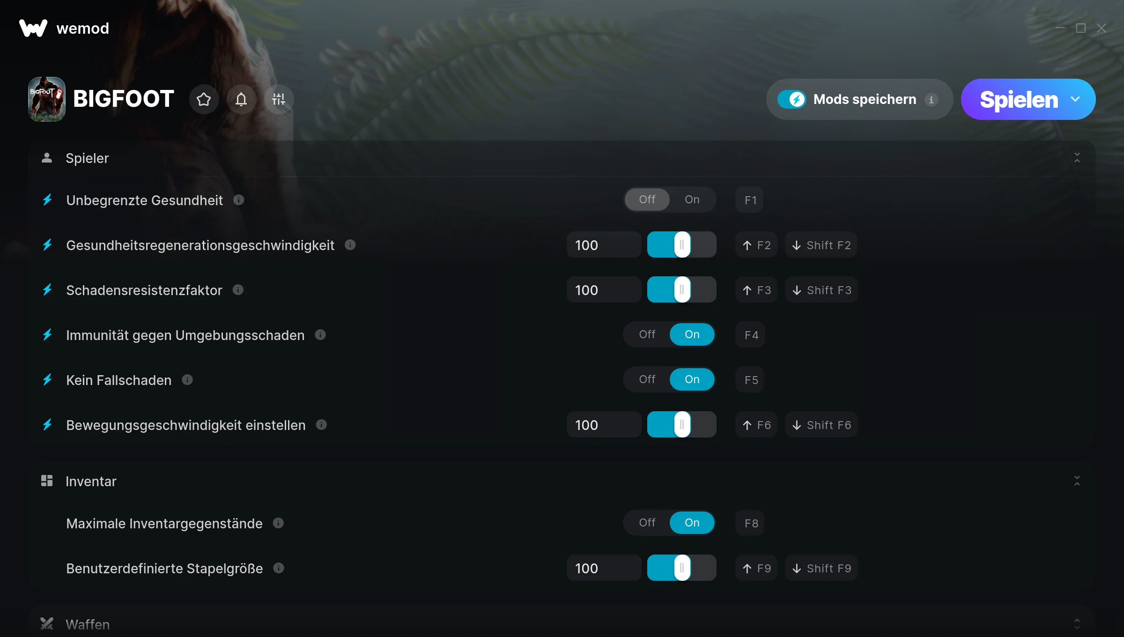Collapse the Inventar section
1124x637 pixels.
(1077, 481)
